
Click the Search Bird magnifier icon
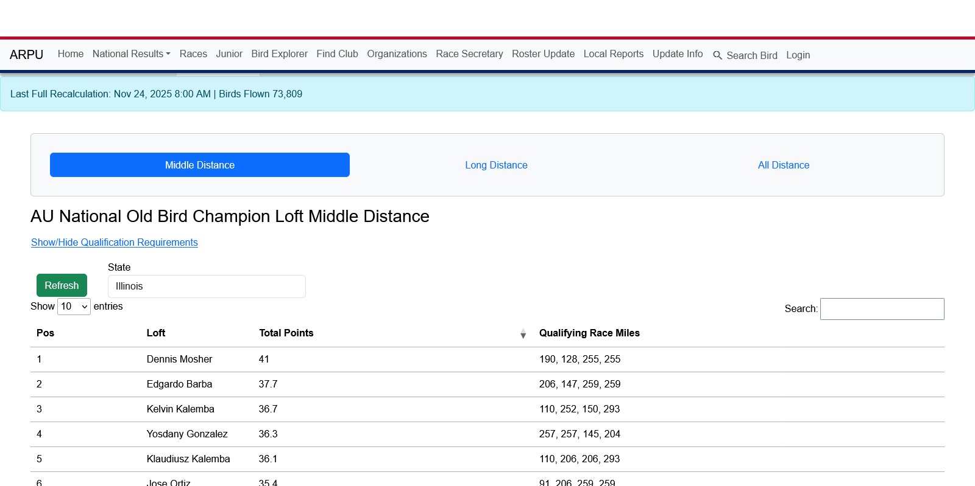717,55
